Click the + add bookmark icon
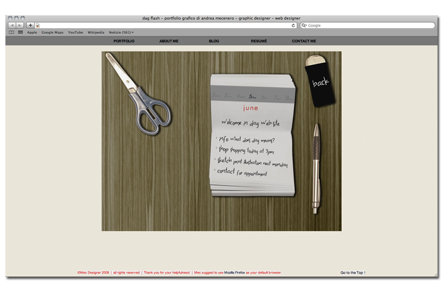This screenshot has height=295, width=442. pyautogui.click(x=30, y=25)
